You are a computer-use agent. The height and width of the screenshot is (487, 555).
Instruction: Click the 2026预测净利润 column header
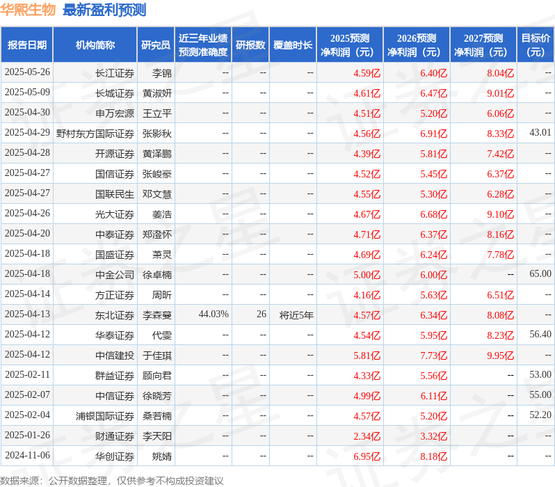coord(417,45)
